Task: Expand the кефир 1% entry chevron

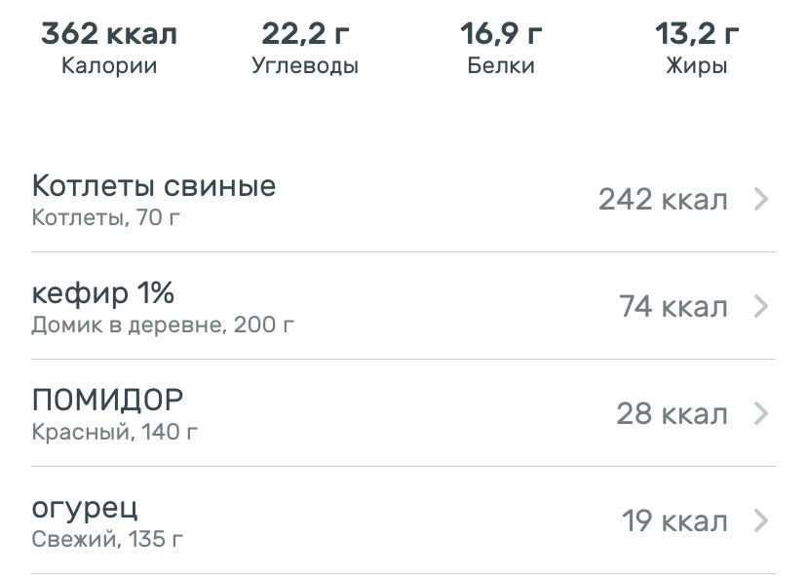Action: [762, 307]
